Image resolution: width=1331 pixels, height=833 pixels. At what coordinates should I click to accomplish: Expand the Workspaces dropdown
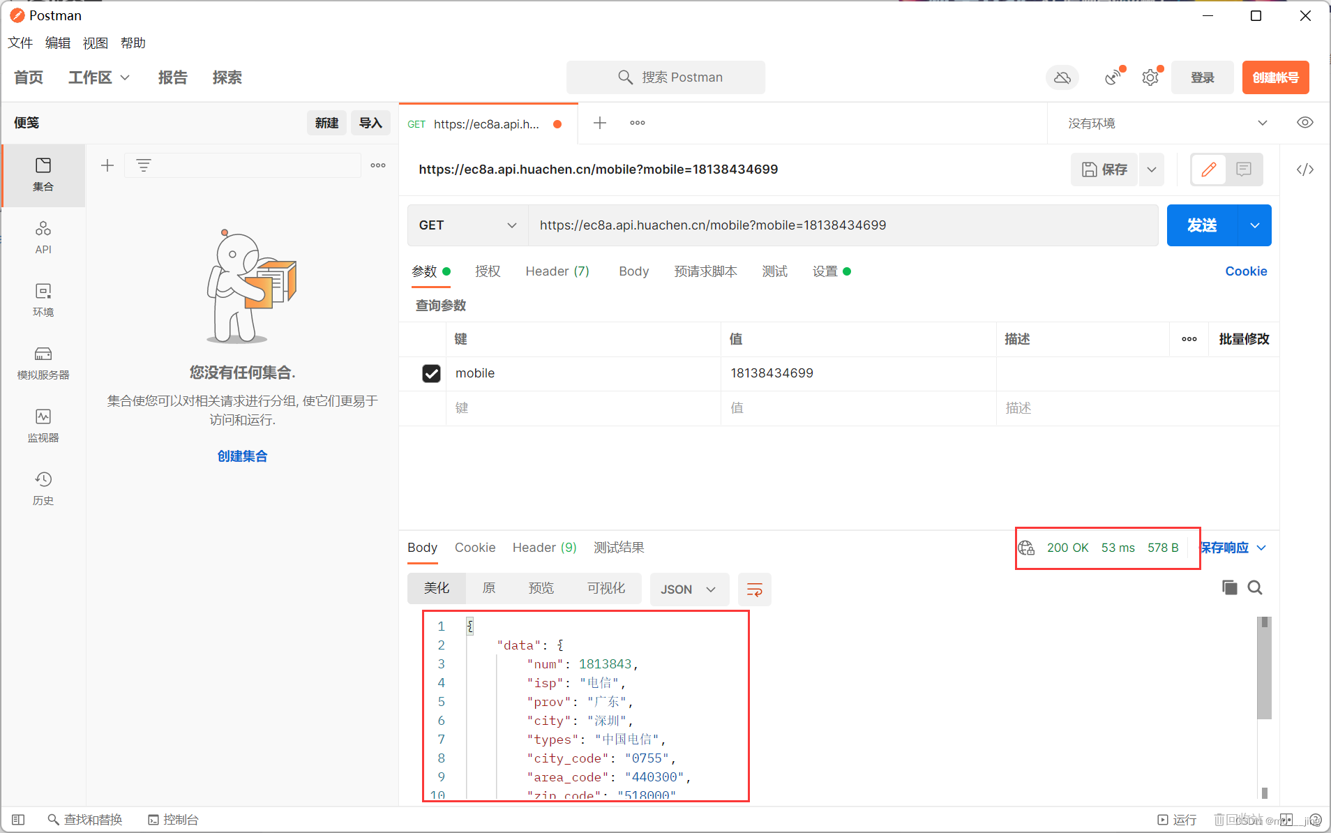coord(99,77)
